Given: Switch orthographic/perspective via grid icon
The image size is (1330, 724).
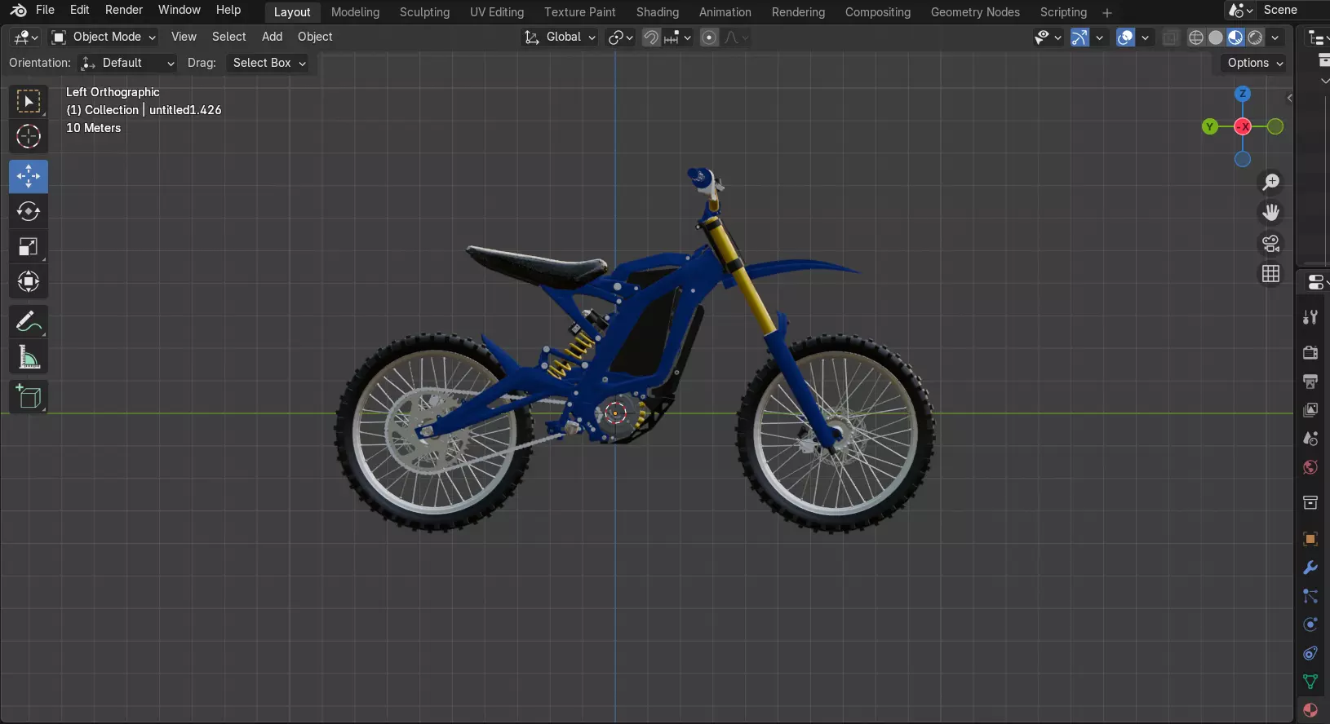Looking at the screenshot, I should coord(1271,274).
